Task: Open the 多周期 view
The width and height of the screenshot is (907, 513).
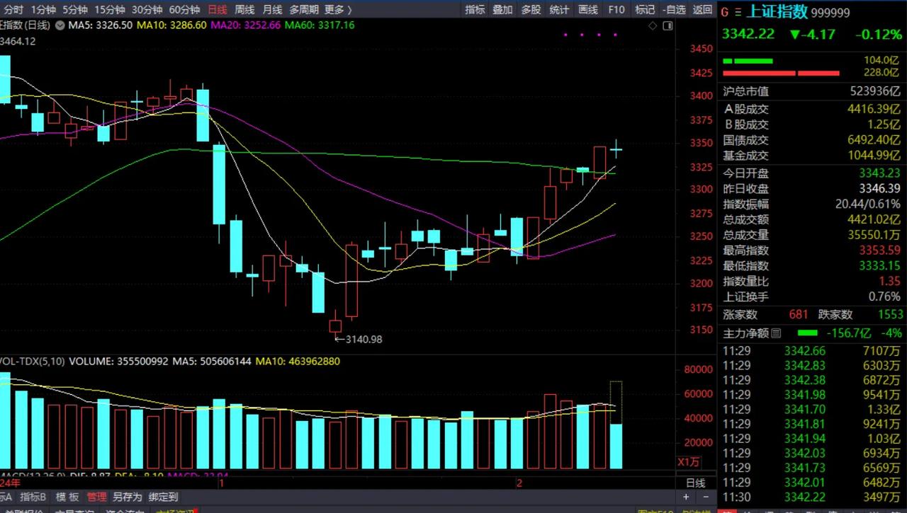Action: [x=303, y=9]
